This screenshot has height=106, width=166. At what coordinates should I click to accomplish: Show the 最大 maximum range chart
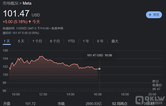click(x=115, y=41)
